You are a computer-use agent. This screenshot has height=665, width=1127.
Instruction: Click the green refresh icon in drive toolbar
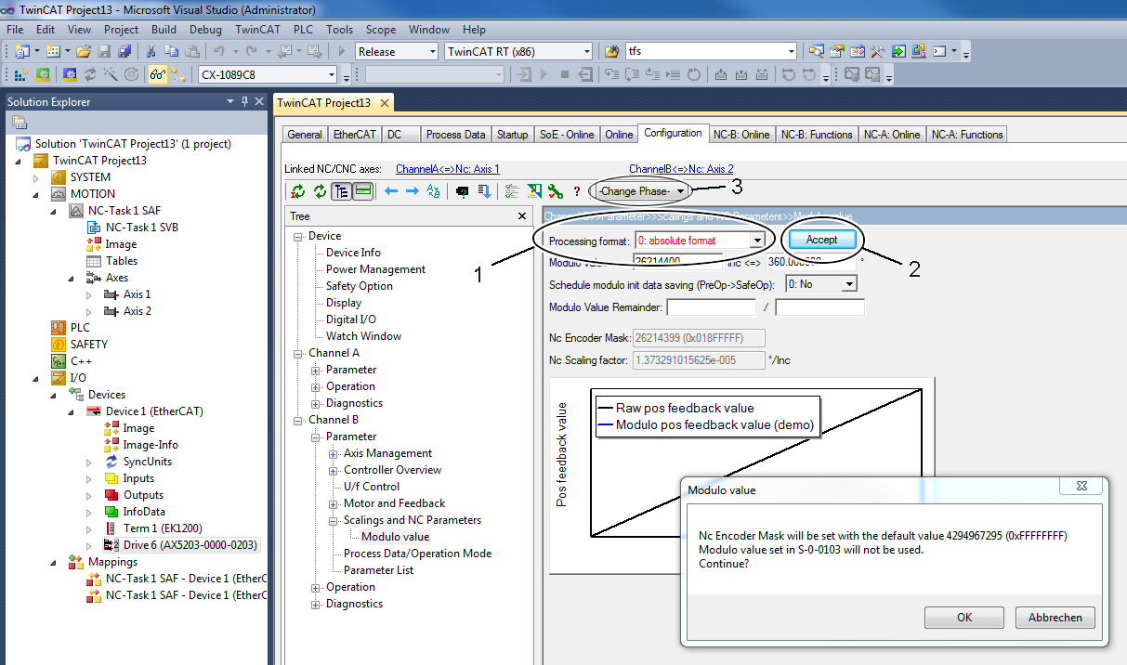click(x=320, y=191)
